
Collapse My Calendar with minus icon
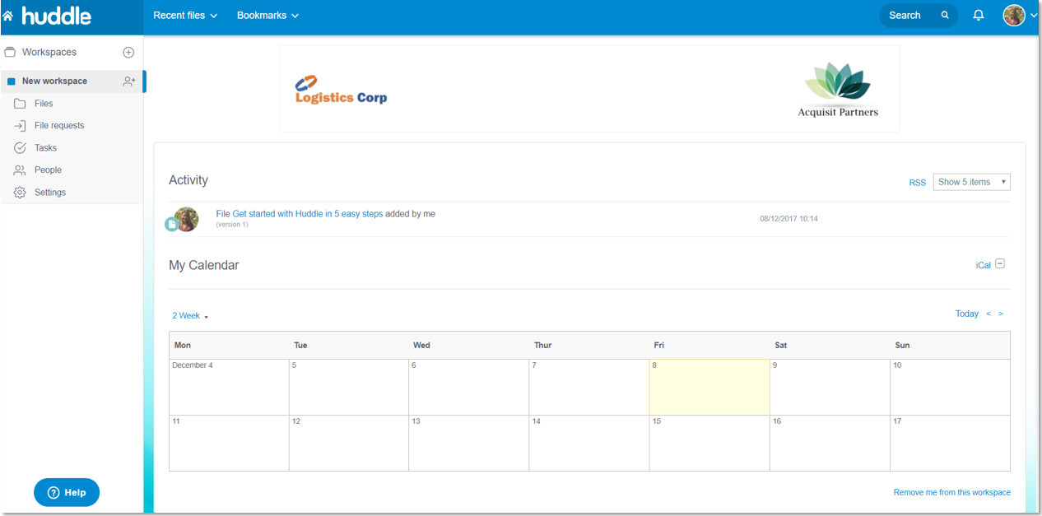1000,264
